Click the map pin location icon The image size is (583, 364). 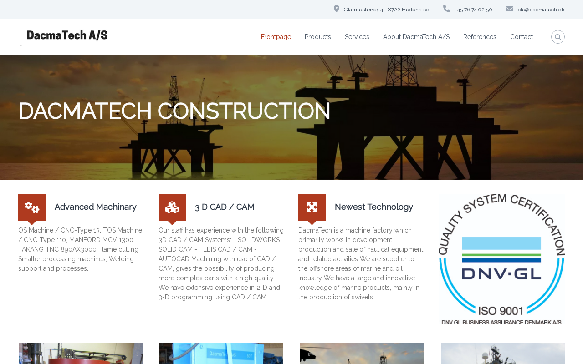(x=337, y=9)
